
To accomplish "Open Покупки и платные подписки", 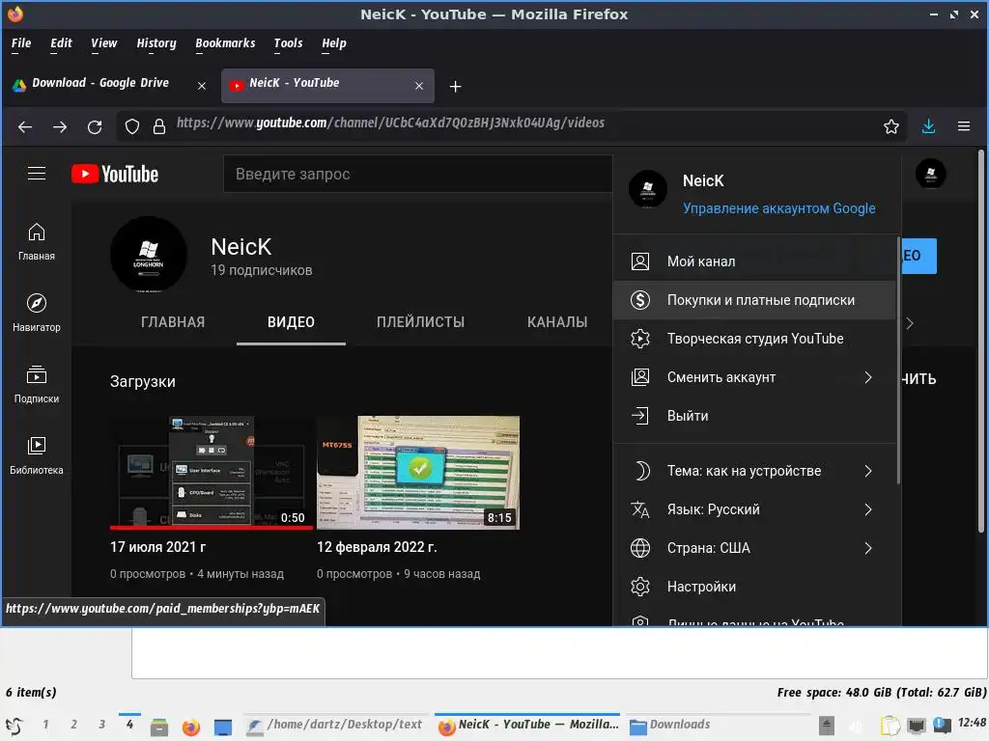I will pos(754,300).
